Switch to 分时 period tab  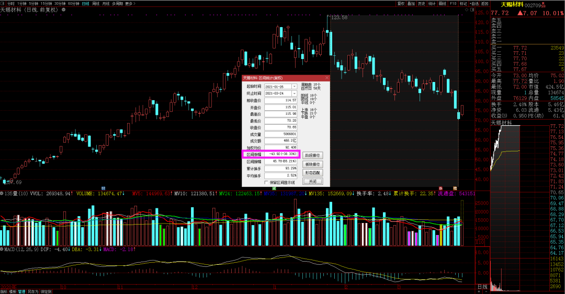click(x=11, y=4)
